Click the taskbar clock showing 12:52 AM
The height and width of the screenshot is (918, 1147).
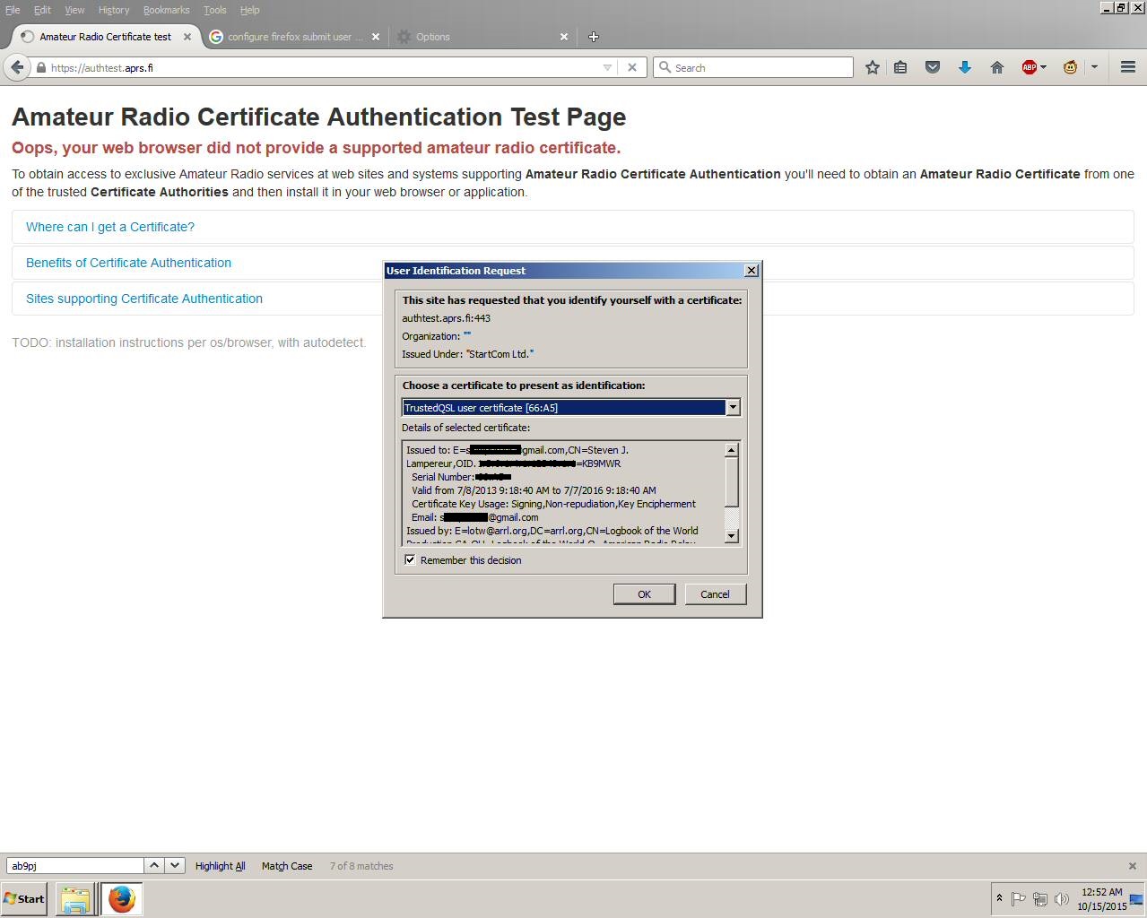1101,899
